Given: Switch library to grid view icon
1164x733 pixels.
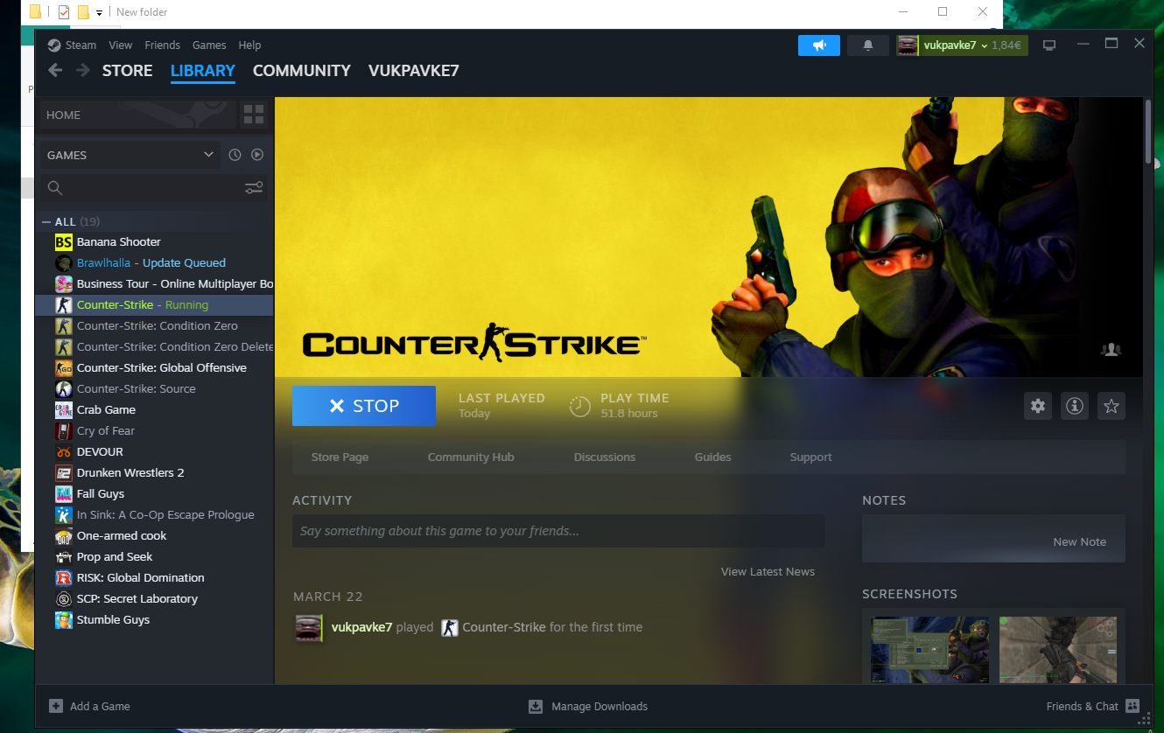Looking at the screenshot, I should click(254, 115).
